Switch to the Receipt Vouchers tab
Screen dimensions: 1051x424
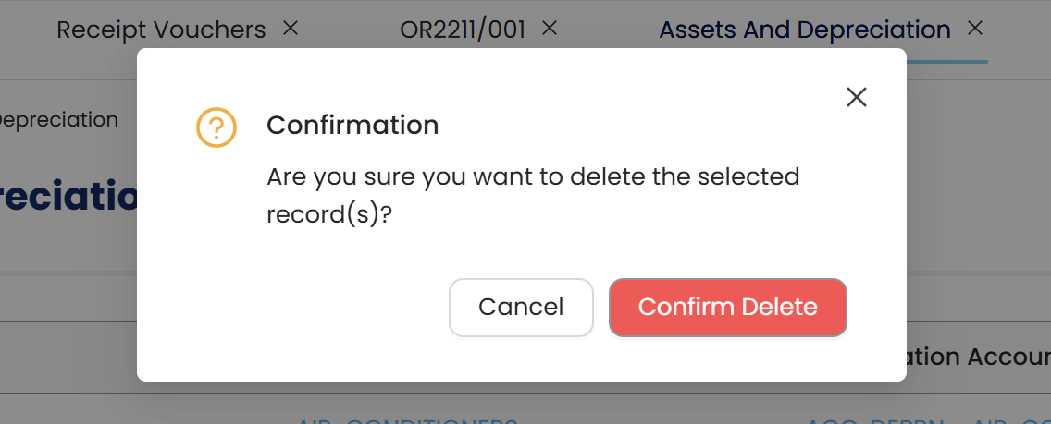click(161, 30)
